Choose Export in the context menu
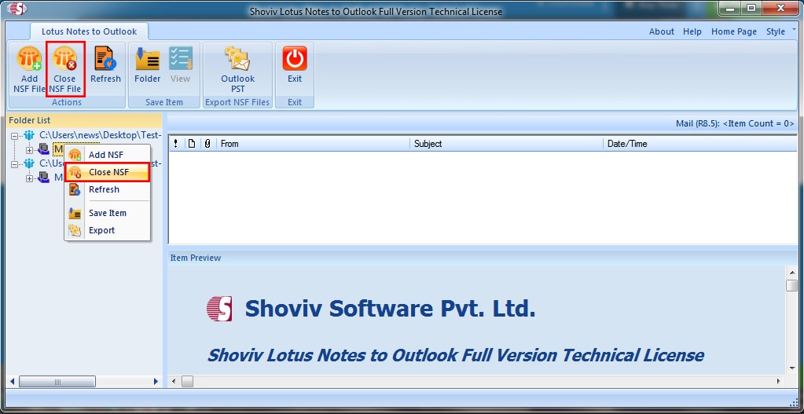The width and height of the screenshot is (804, 414). click(x=107, y=231)
